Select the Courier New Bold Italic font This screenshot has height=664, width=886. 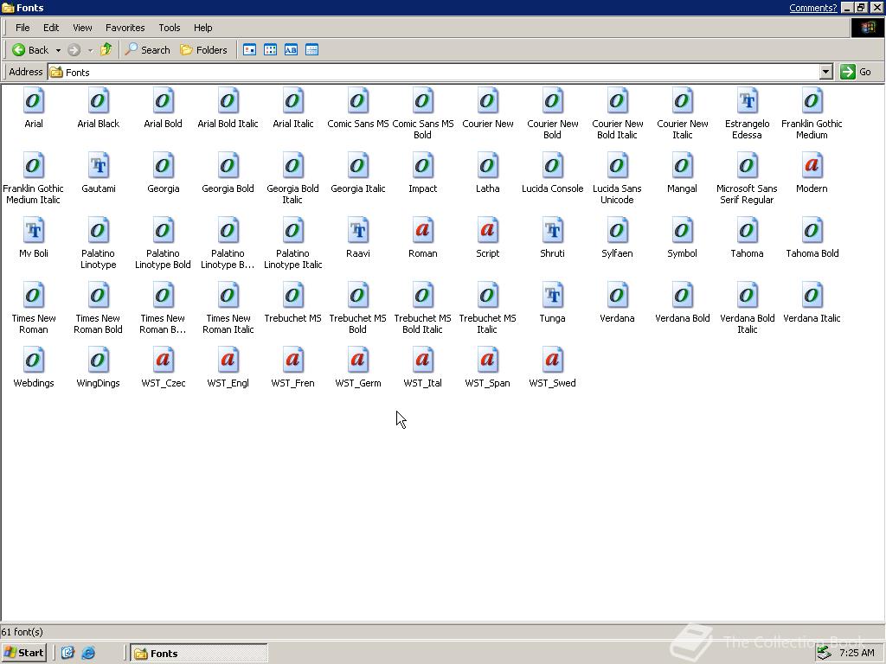tap(617, 102)
